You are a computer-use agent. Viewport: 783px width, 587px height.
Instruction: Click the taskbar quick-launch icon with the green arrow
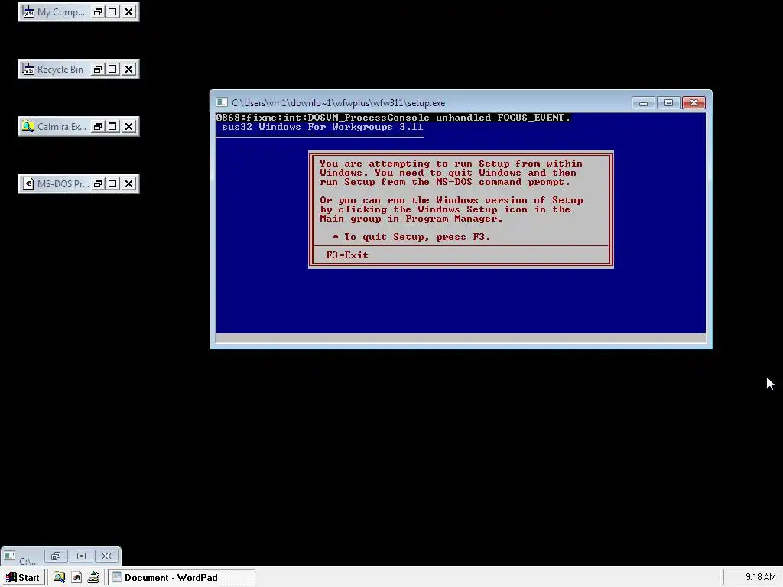click(x=93, y=578)
